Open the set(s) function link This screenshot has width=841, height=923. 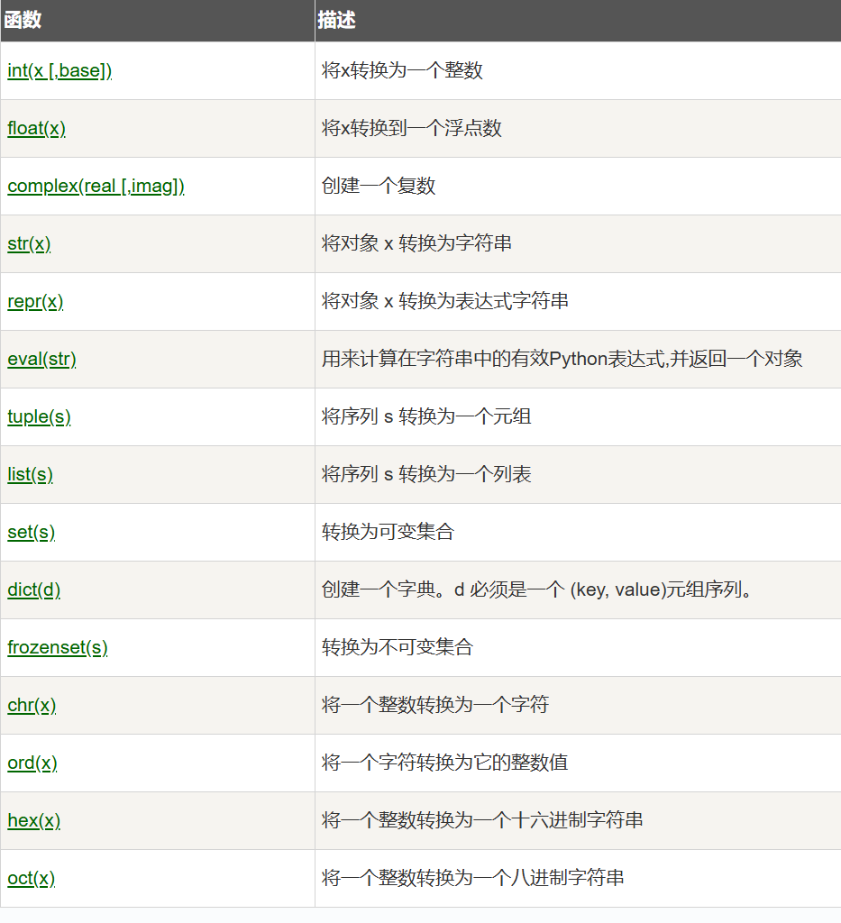pos(31,533)
